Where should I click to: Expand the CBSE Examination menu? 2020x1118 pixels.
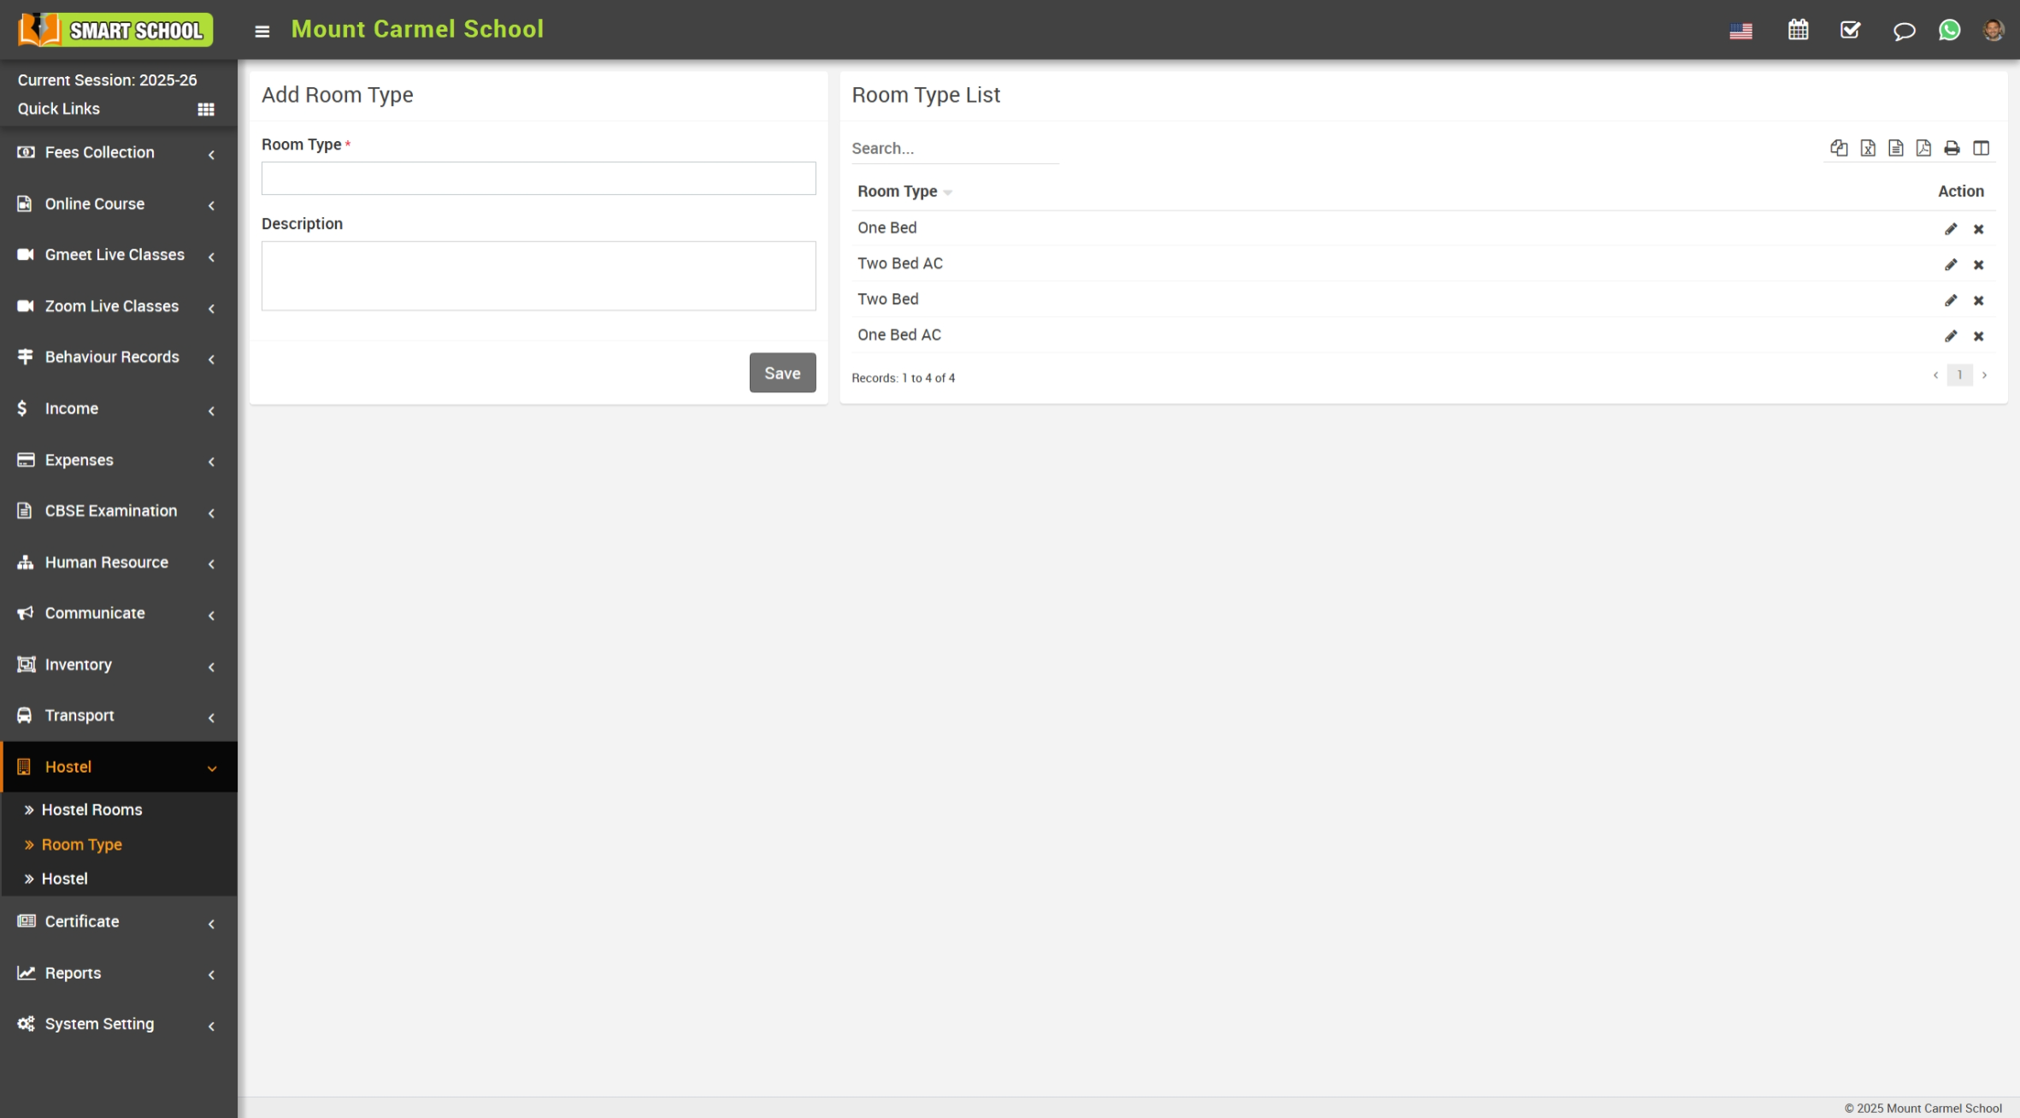[119, 511]
